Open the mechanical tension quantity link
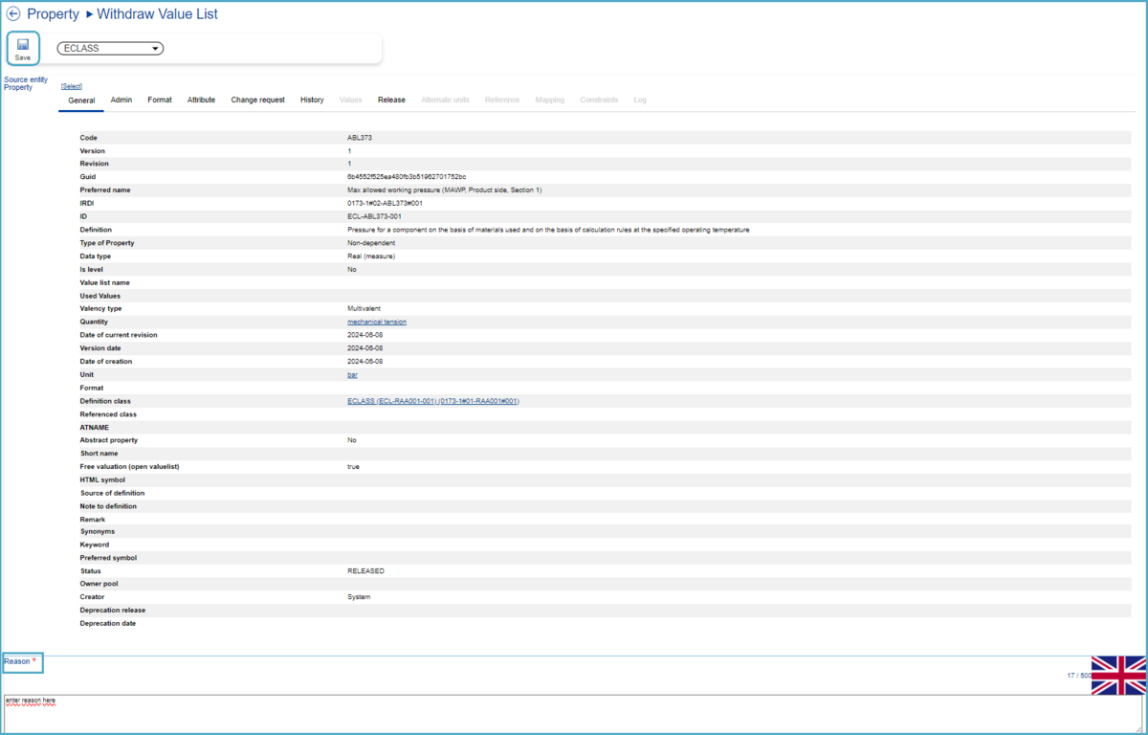This screenshot has width=1148, height=735. pyautogui.click(x=376, y=323)
